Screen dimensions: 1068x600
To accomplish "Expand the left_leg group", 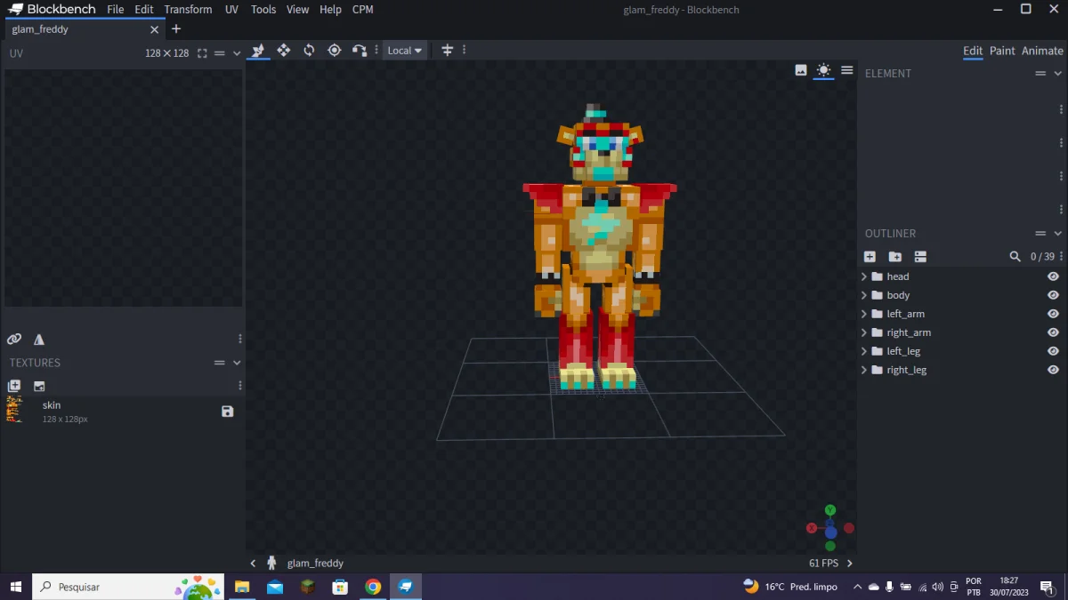I will point(863,351).
